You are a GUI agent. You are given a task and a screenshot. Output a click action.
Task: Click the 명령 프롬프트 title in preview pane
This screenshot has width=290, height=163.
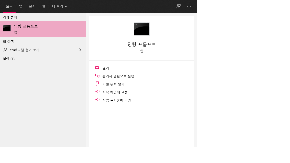(142, 44)
